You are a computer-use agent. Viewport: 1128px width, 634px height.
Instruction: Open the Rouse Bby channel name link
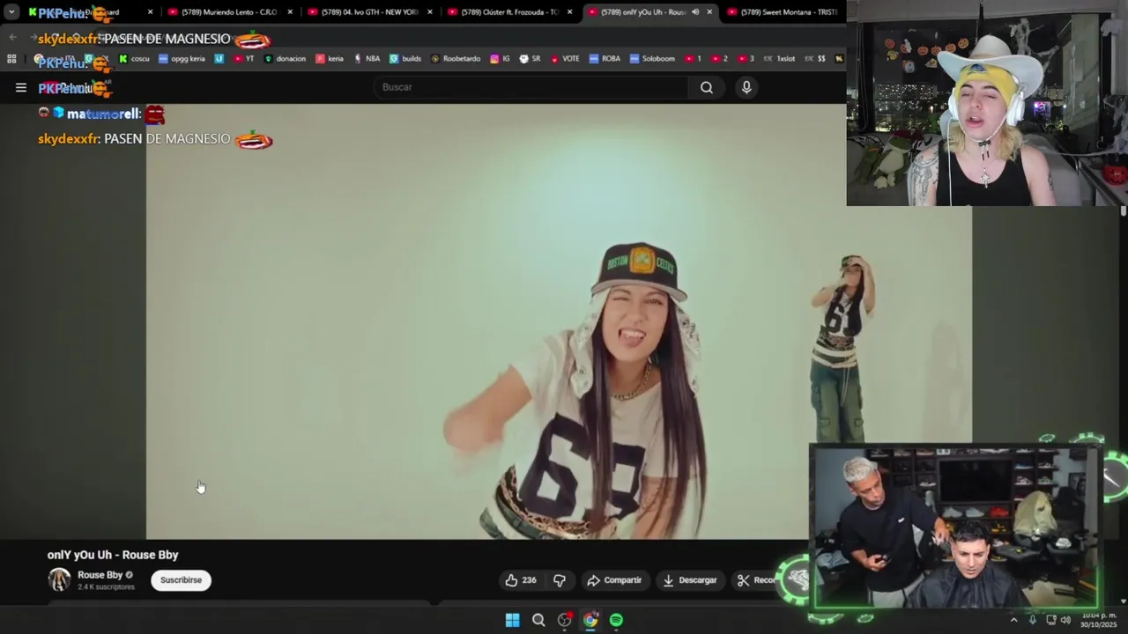point(100,575)
